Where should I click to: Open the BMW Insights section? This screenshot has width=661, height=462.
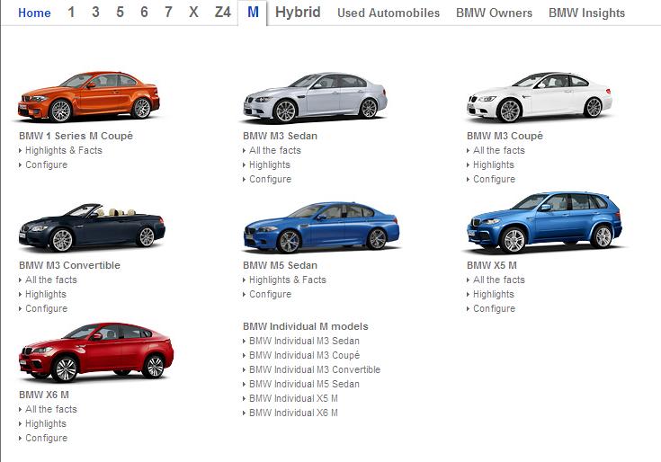point(586,13)
